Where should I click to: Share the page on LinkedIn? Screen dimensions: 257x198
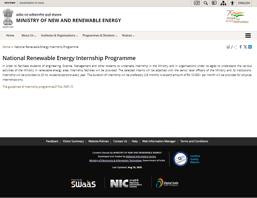(x=249, y=47)
